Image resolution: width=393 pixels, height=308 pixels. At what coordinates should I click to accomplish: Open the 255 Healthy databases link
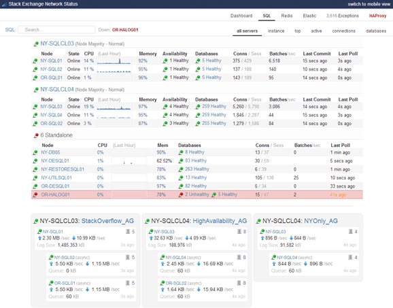click(214, 123)
